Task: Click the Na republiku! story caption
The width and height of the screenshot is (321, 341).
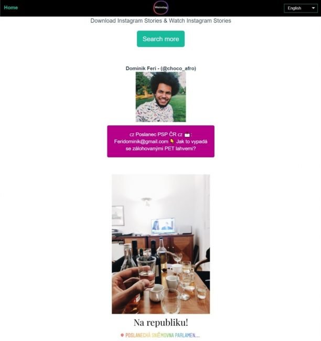Action: coord(160,323)
